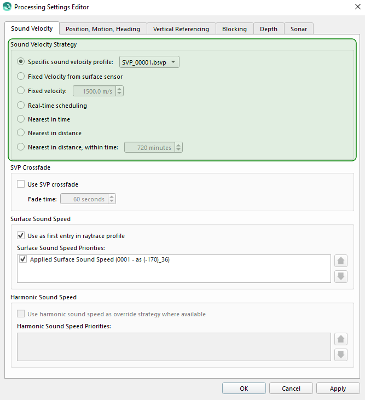Close the Processing Settings Editor window
This screenshot has width=365, height=400.
tap(355, 7)
